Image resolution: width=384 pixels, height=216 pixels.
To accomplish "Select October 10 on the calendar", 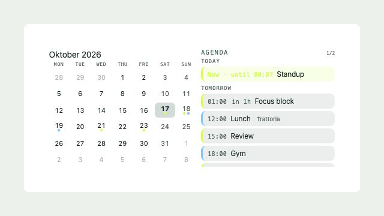I will [x=165, y=94].
